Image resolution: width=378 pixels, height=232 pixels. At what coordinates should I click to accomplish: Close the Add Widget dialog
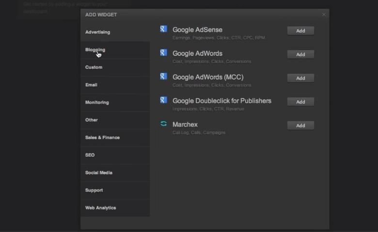pos(324,15)
